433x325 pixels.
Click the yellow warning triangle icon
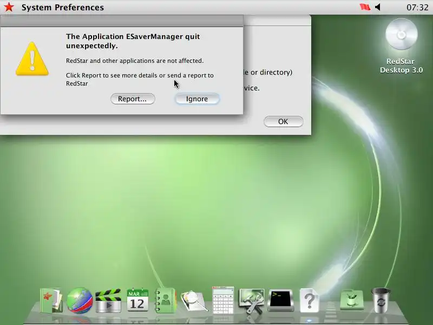pos(32,59)
